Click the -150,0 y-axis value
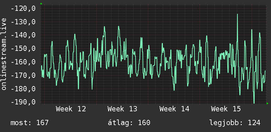271x132 pixels. [23, 49]
